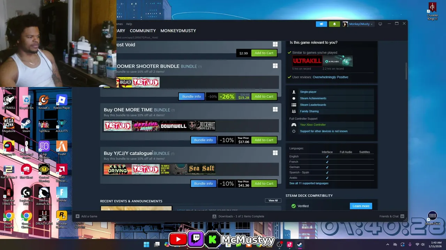Select the Crusader Kings III desktop icon
The height and width of the screenshot is (250, 446).
click(x=432, y=11)
